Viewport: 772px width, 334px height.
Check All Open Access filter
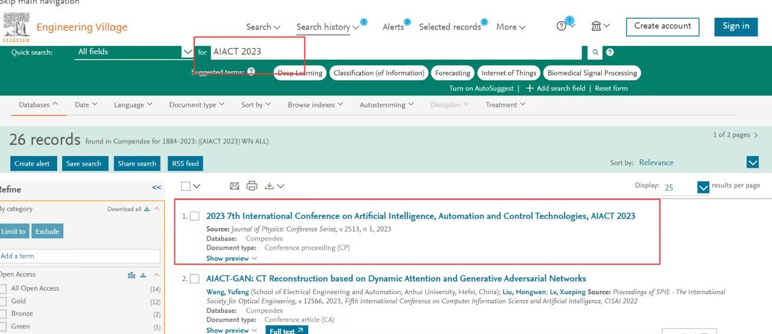[x=4, y=289]
